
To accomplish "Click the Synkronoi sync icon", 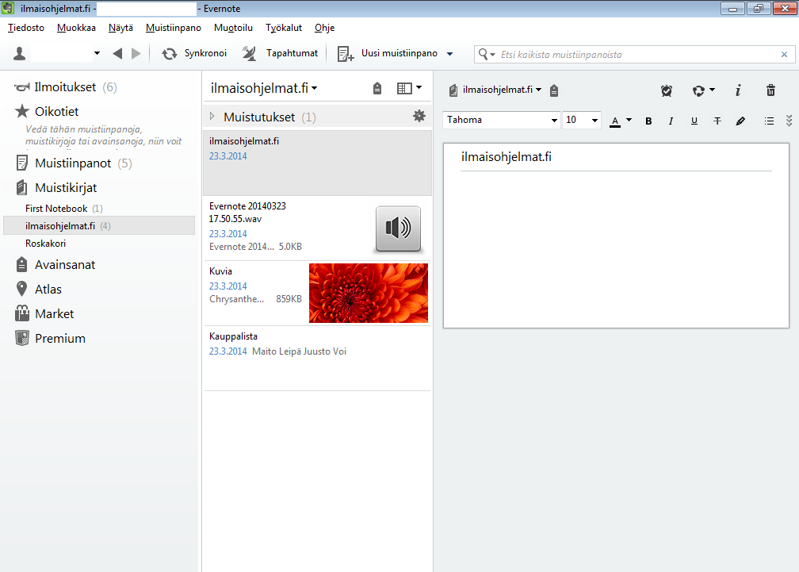I will pos(169,53).
